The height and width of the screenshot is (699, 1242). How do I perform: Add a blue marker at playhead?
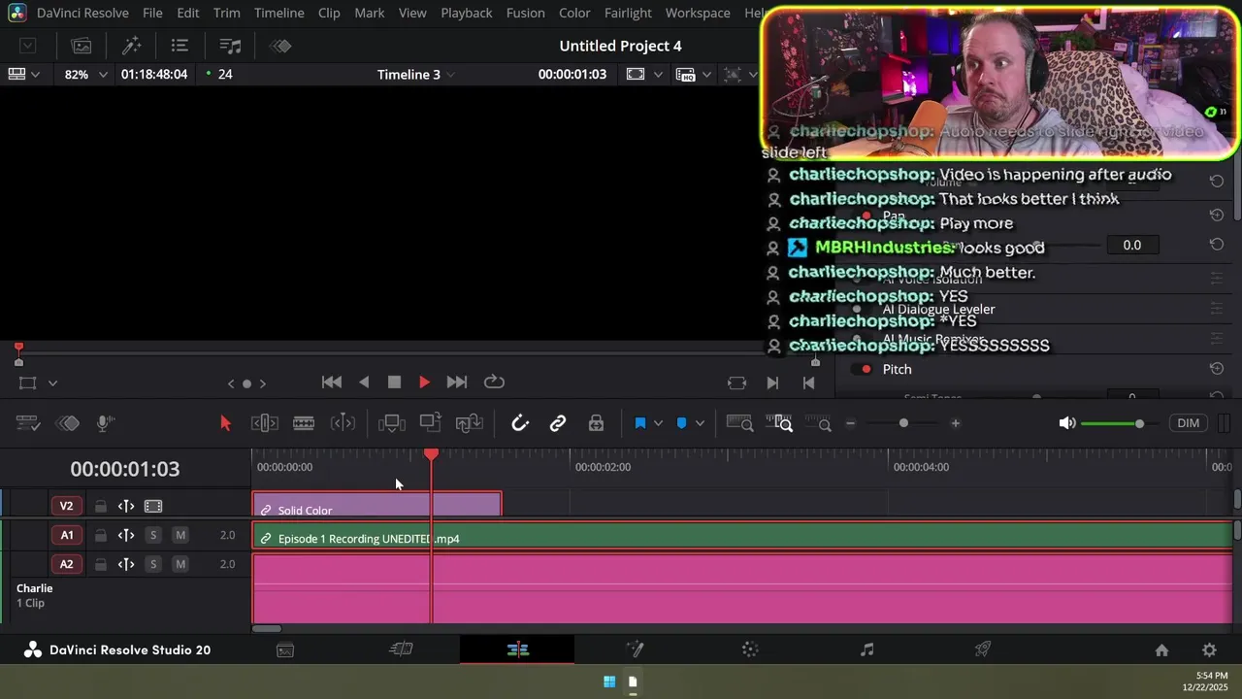click(x=681, y=423)
